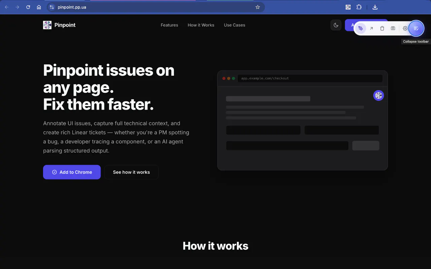Viewport: 431px width, 269px height.
Task: Click the pinpoint.pp.ua address bar URL
Action: 72,7
